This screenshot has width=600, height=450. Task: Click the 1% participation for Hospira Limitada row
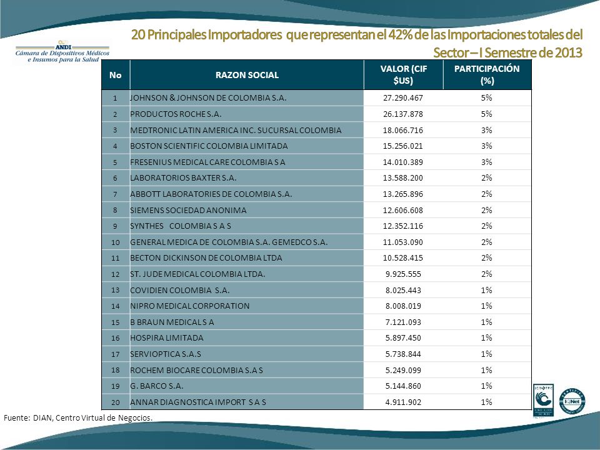click(x=487, y=338)
